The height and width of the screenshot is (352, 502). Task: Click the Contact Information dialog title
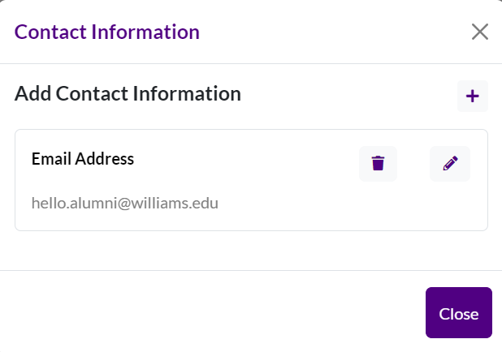107,32
